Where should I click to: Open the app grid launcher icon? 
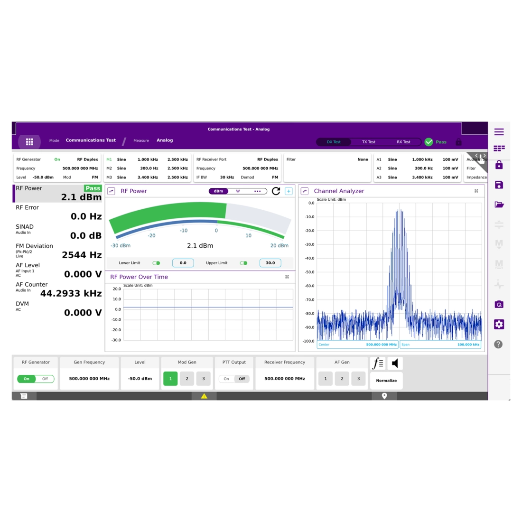point(29,142)
